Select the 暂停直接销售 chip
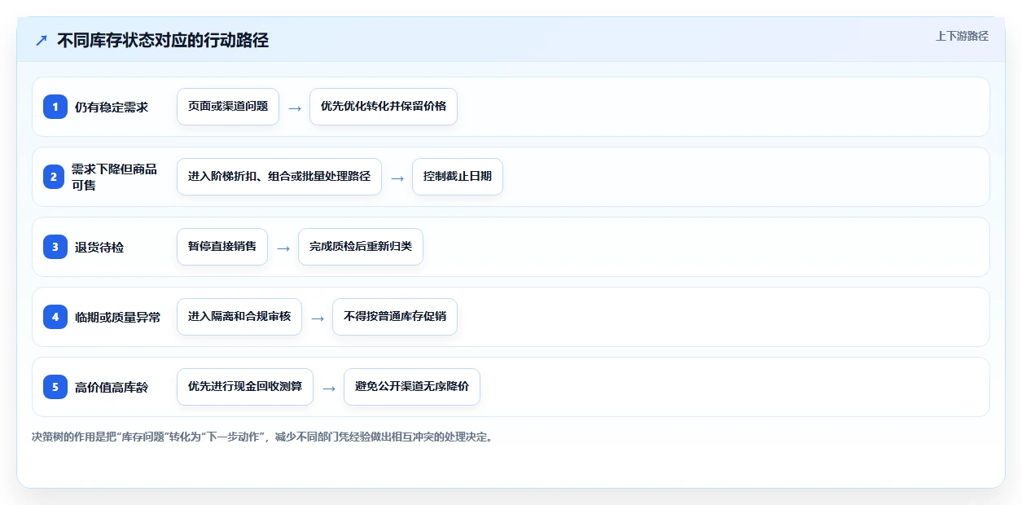Viewport: 1022px width, 505px height. coord(222,247)
